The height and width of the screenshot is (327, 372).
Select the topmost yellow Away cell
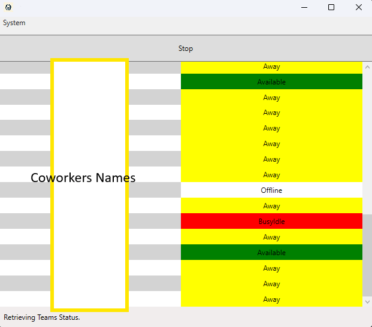[x=271, y=67]
